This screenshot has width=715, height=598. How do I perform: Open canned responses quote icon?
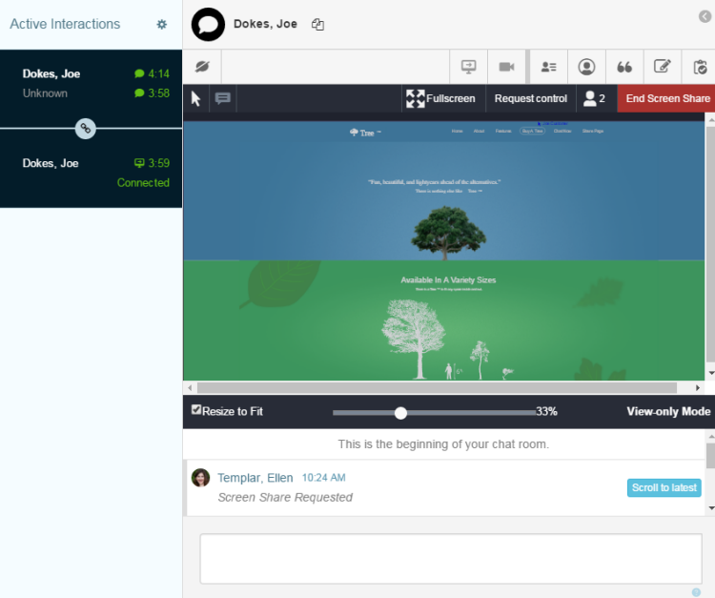click(x=624, y=67)
